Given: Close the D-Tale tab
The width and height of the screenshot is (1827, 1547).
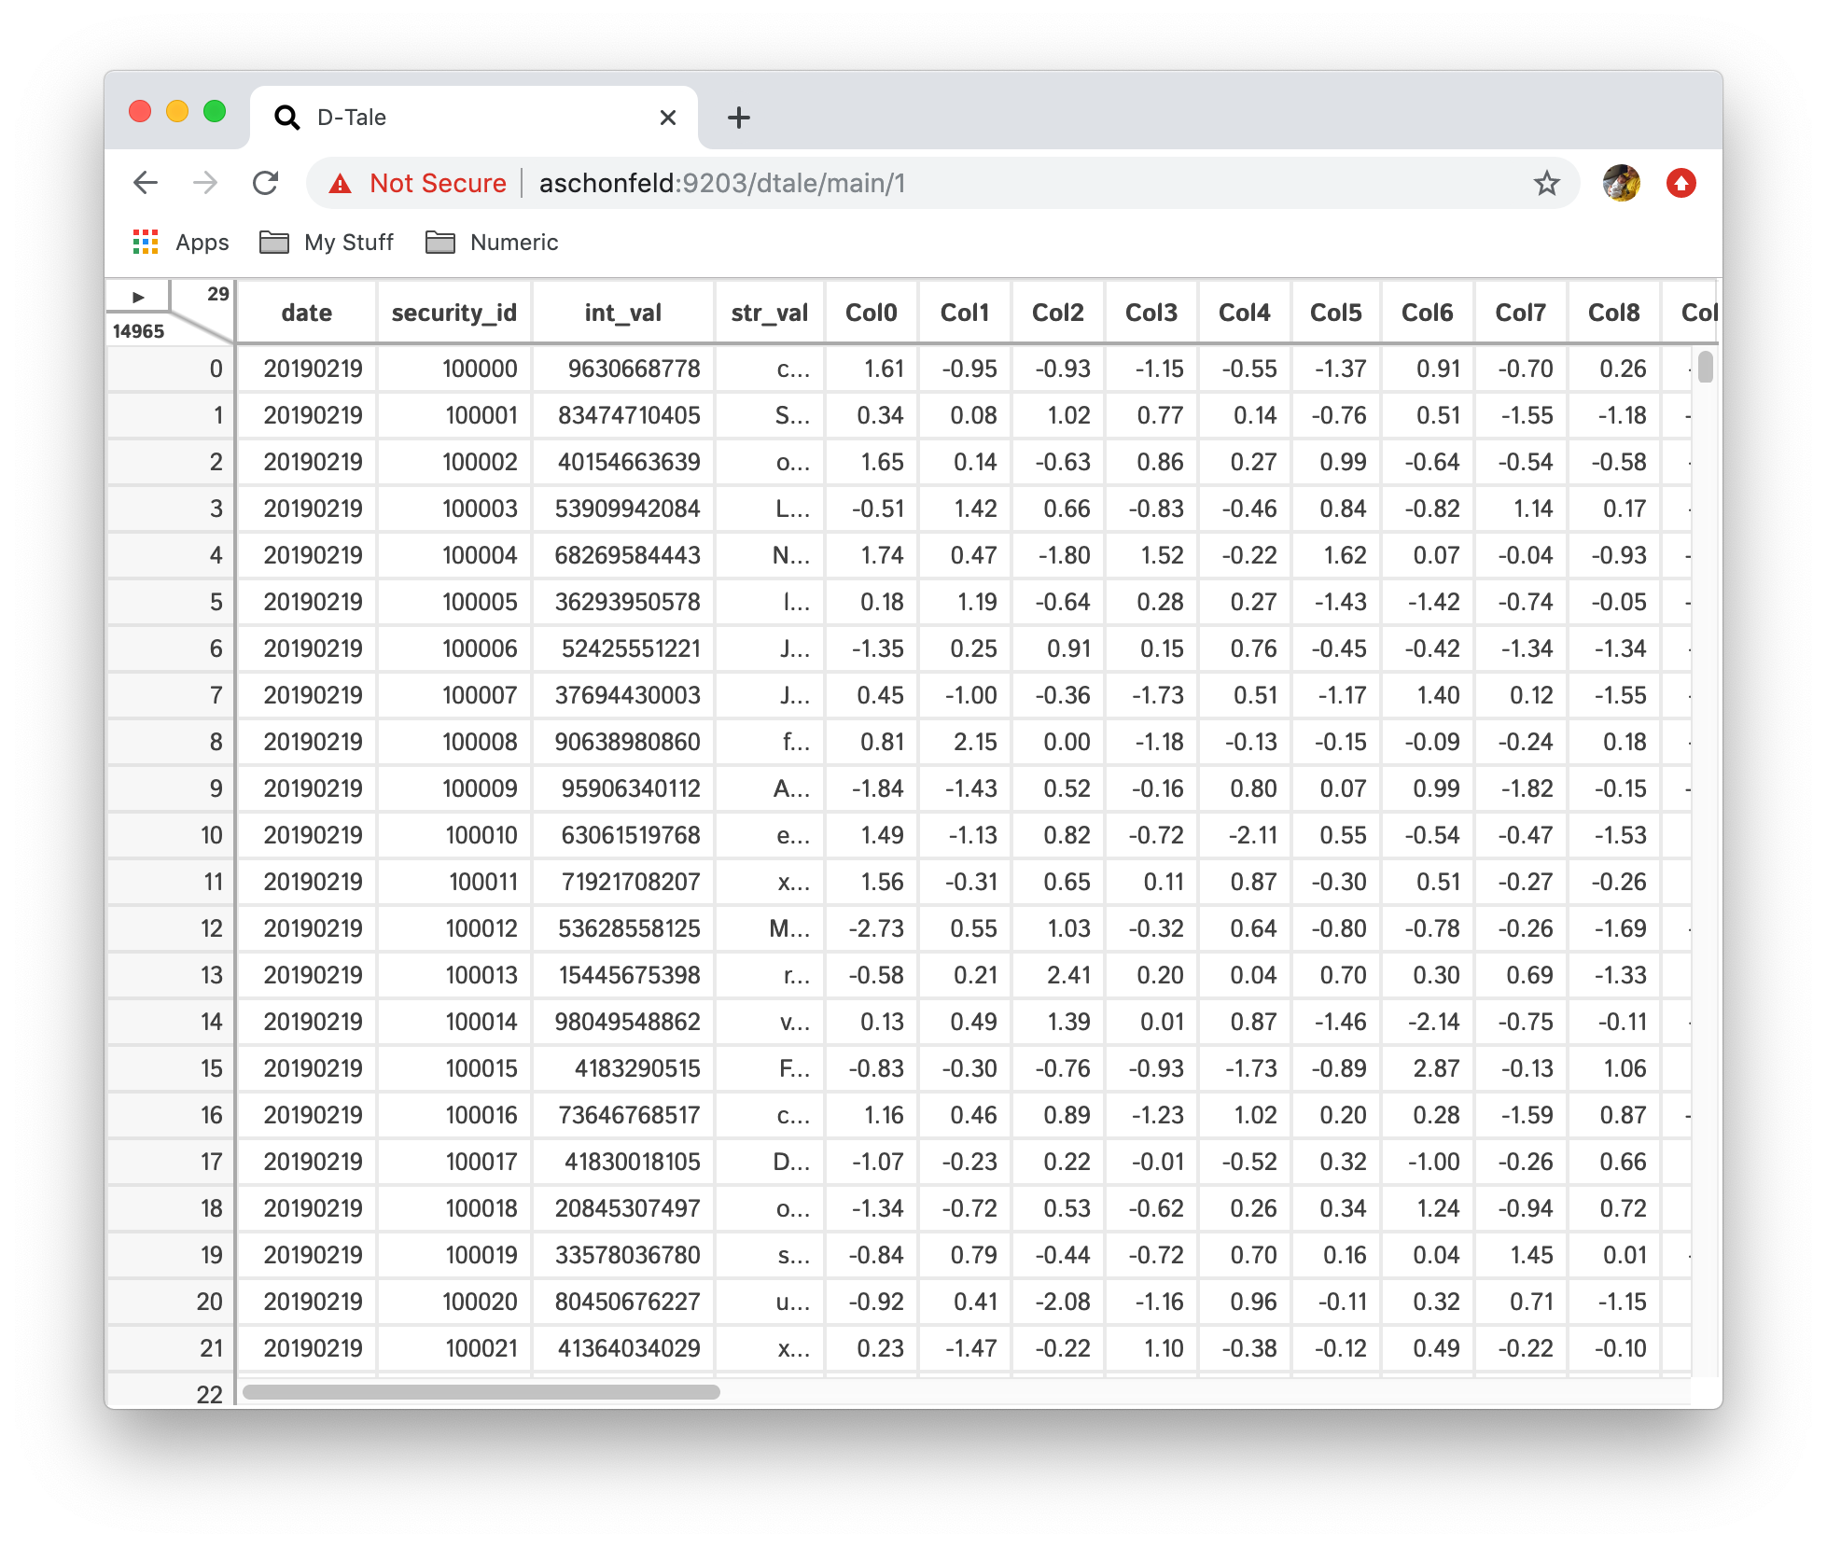Looking at the screenshot, I should point(667,118).
